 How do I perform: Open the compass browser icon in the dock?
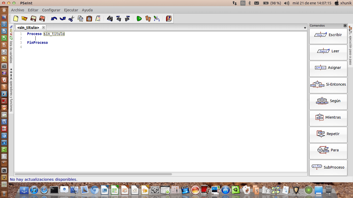[x=44, y=190]
